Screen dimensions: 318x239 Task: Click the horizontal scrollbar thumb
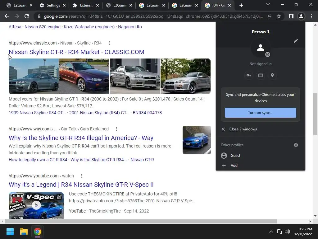(141, 221)
